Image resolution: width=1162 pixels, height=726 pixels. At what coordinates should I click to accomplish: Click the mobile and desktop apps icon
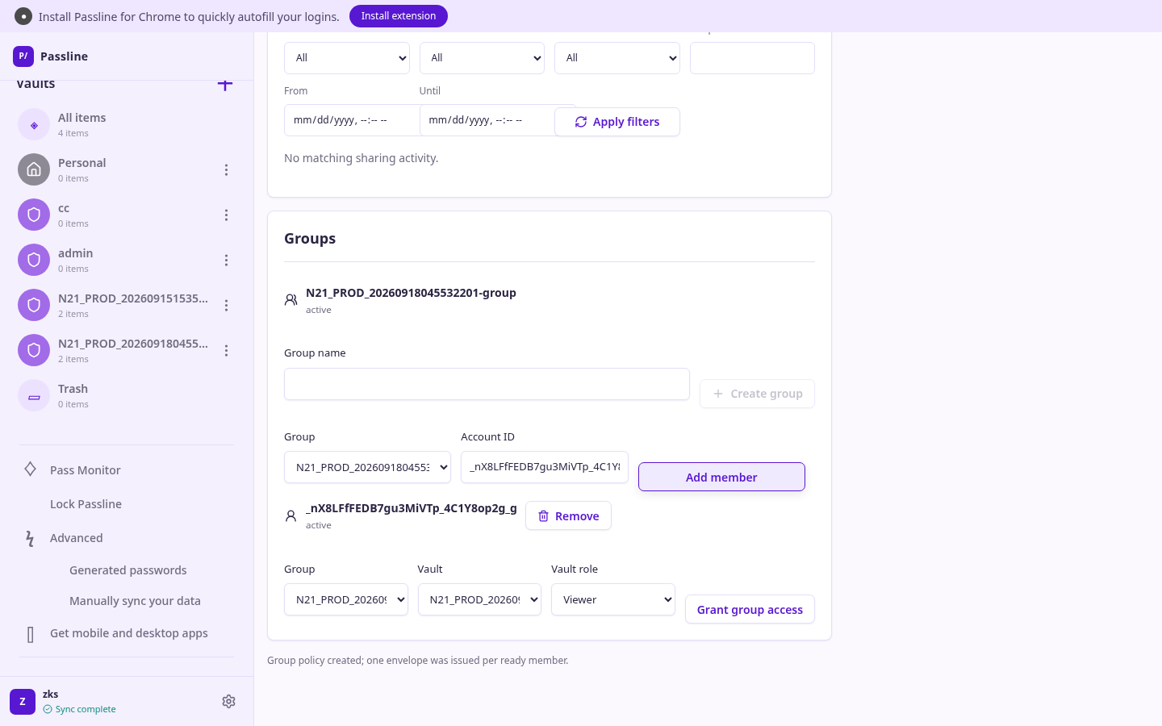[30, 634]
